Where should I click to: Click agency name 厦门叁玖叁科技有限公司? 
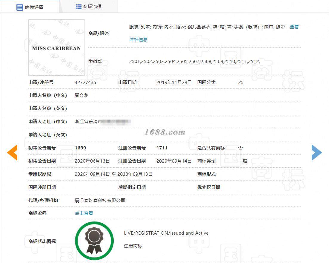[x=100, y=201]
